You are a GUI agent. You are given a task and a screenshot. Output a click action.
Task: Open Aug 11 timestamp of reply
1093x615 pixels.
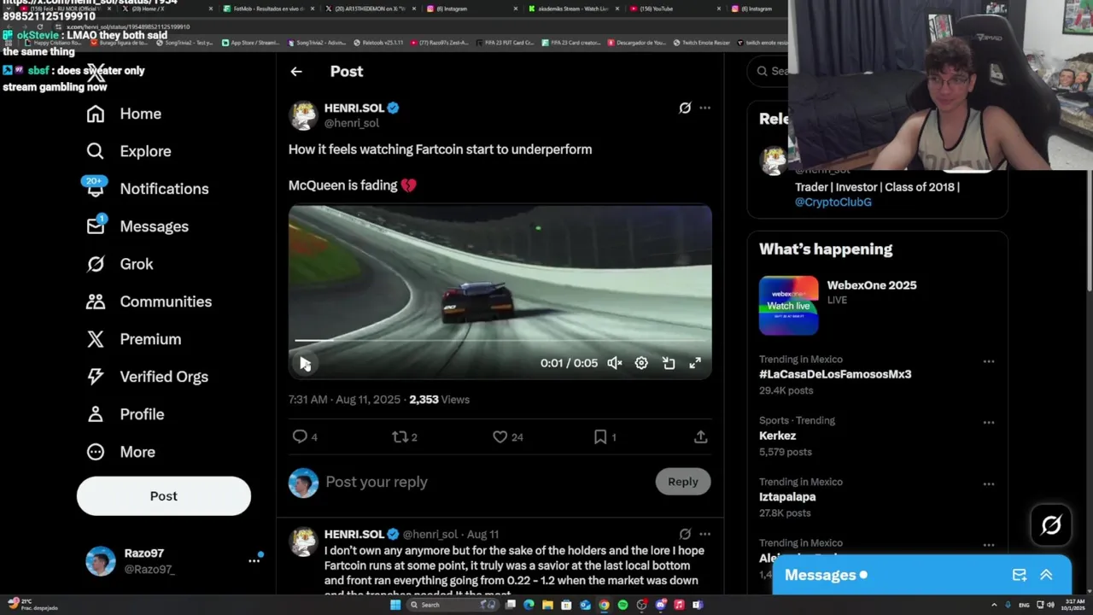coord(482,535)
